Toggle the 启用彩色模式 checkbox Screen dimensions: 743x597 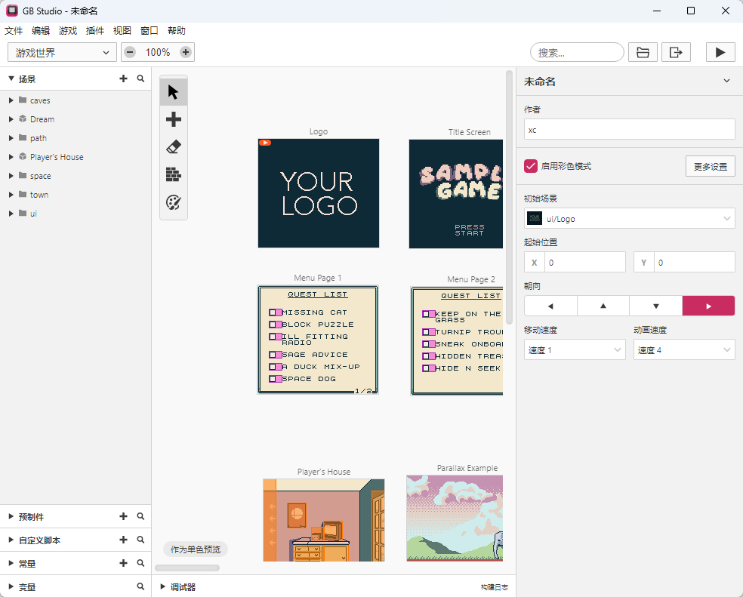pyautogui.click(x=531, y=166)
